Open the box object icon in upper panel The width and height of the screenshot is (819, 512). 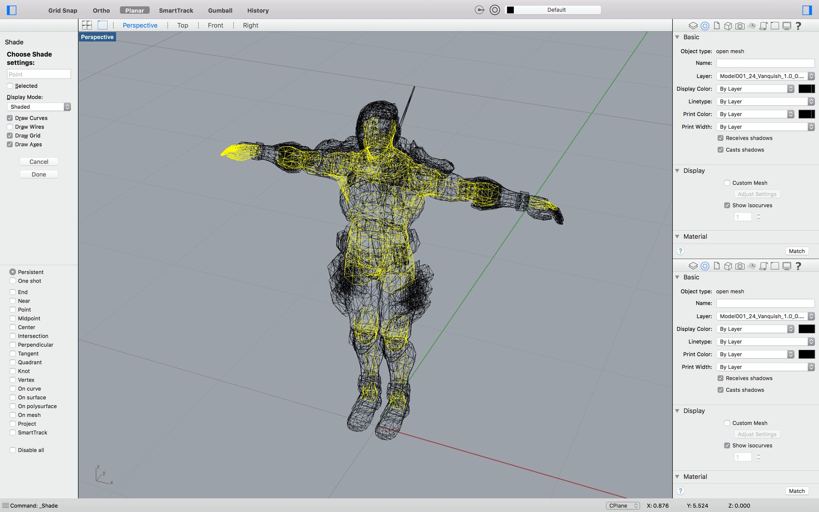(x=728, y=26)
